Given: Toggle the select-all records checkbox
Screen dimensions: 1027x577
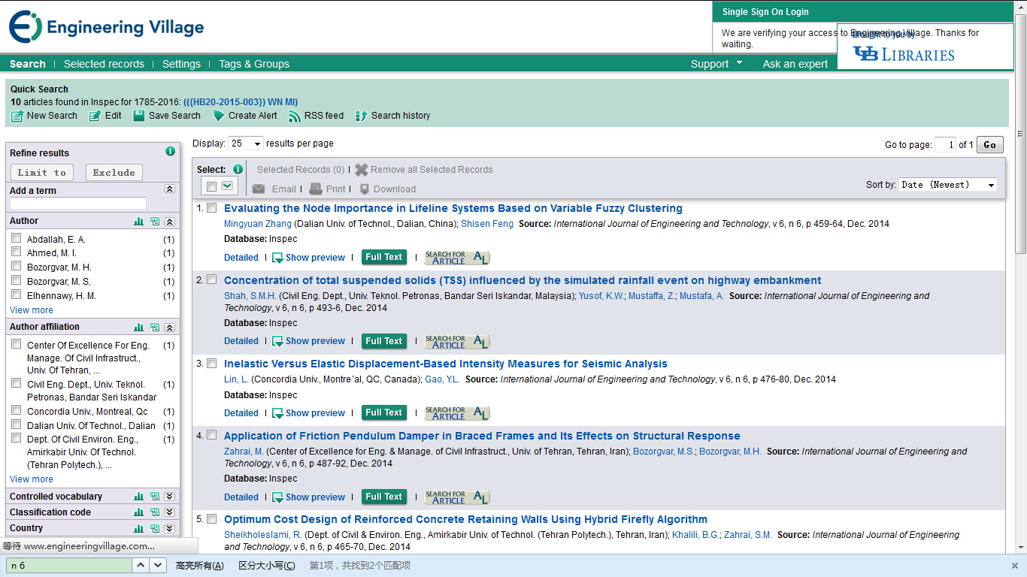Looking at the screenshot, I should 211,186.
